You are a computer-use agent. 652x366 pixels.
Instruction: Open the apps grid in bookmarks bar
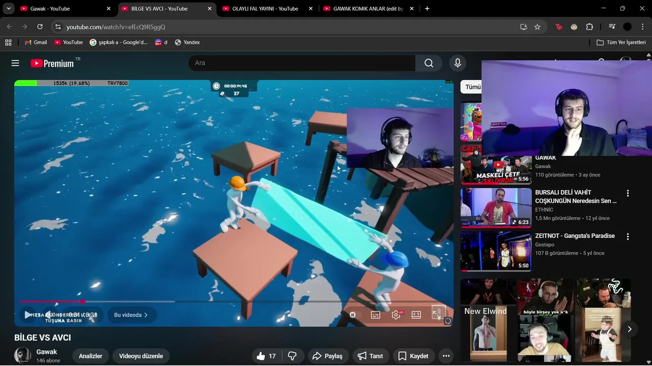tap(8, 42)
